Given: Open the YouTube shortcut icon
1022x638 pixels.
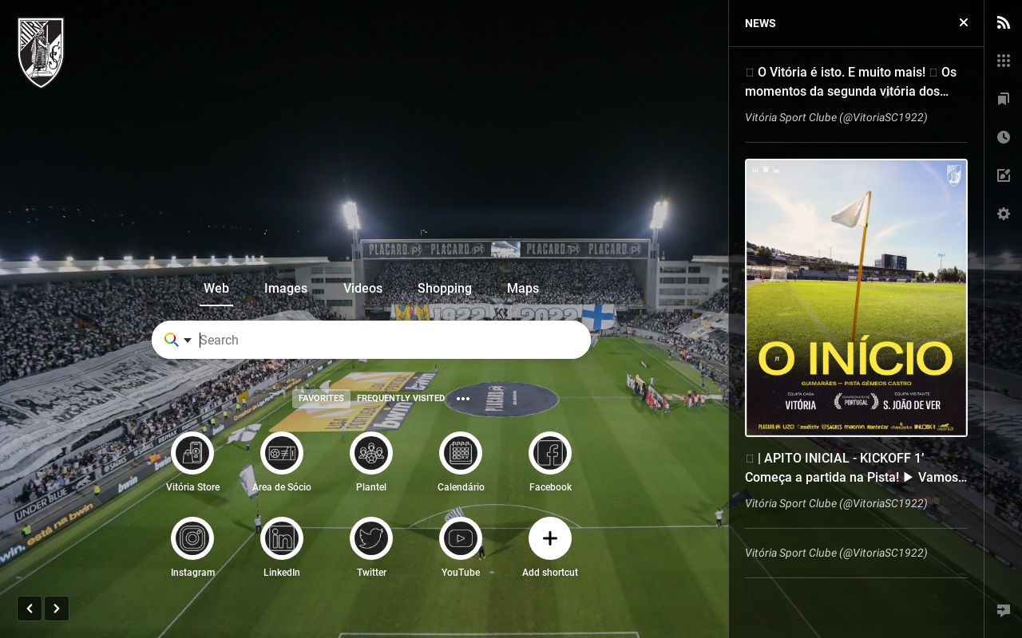Looking at the screenshot, I should point(461,538).
